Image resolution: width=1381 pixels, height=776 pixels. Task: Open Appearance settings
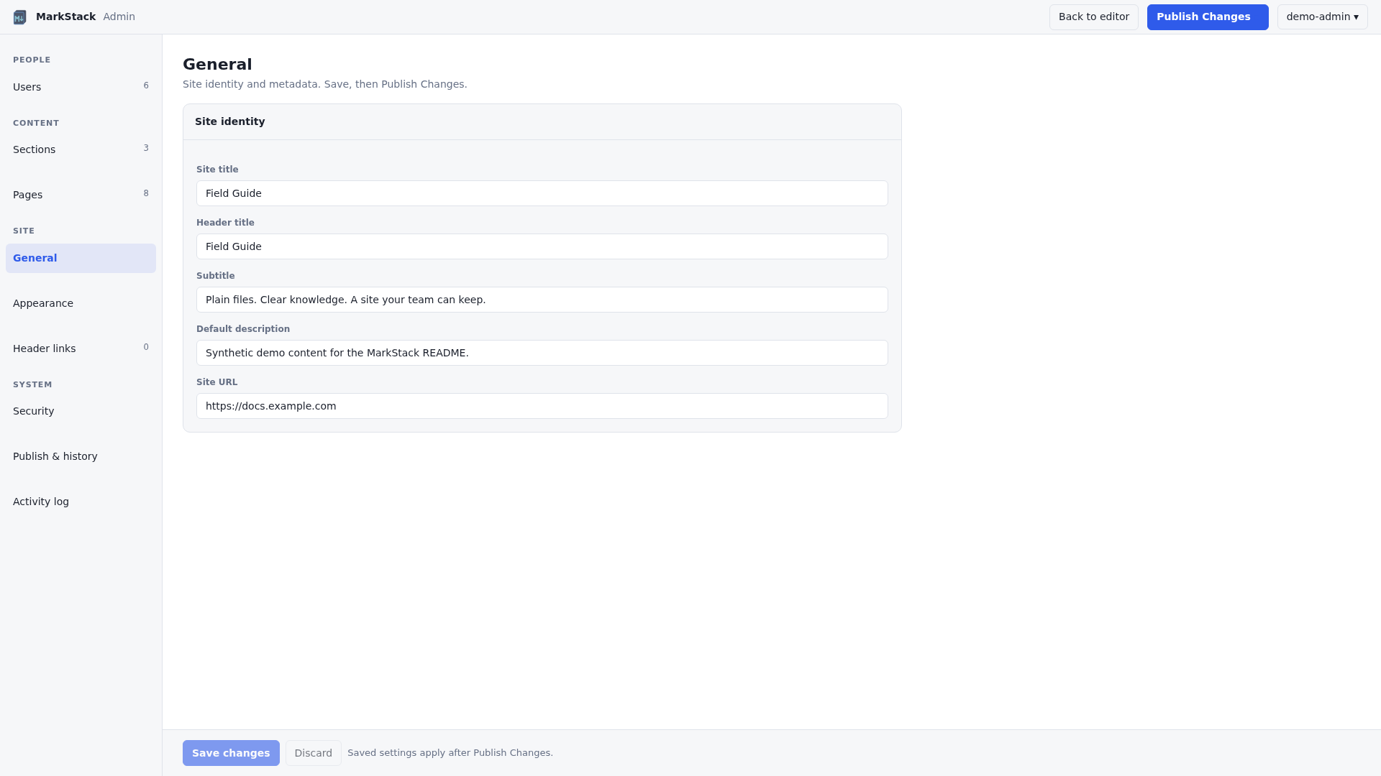[x=81, y=303]
